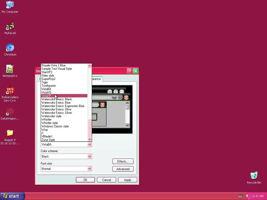Select VistaBA in the dropdown list
The width and height of the screenshot is (267, 200).
[64, 89]
